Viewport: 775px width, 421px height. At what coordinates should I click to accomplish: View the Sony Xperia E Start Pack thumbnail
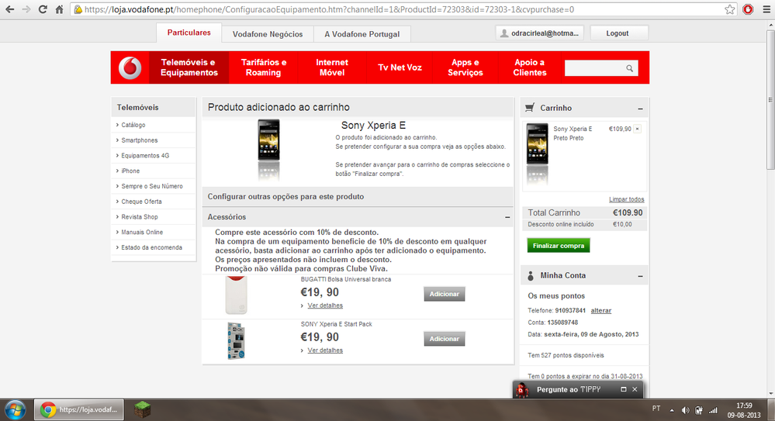(x=236, y=340)
